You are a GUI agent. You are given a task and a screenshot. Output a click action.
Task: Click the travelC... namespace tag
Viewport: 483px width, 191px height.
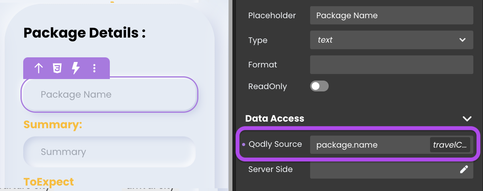[450, 145]
